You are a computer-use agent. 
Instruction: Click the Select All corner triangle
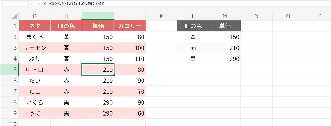(14, 16)
